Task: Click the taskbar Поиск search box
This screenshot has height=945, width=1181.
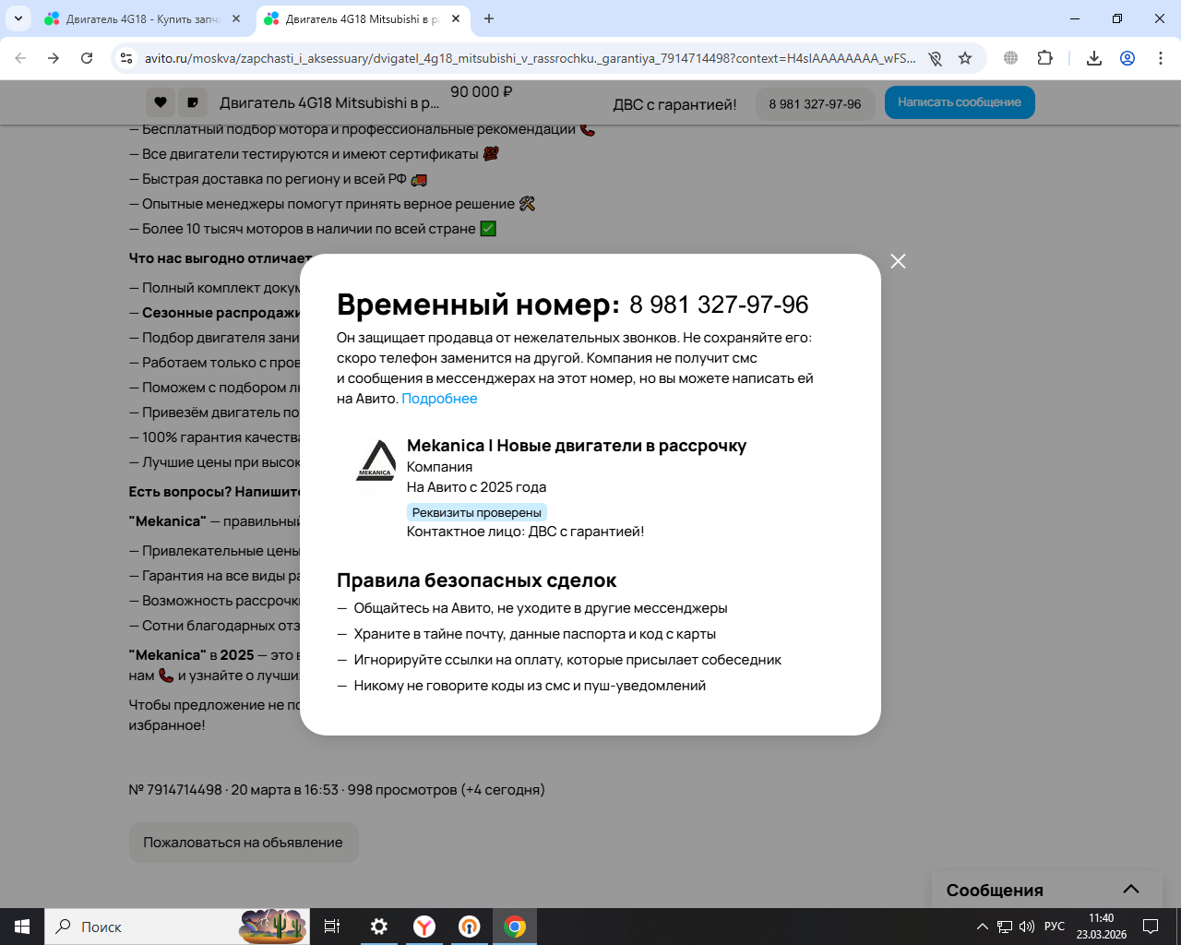Action: pyautogui.click(x=177, y=927)
